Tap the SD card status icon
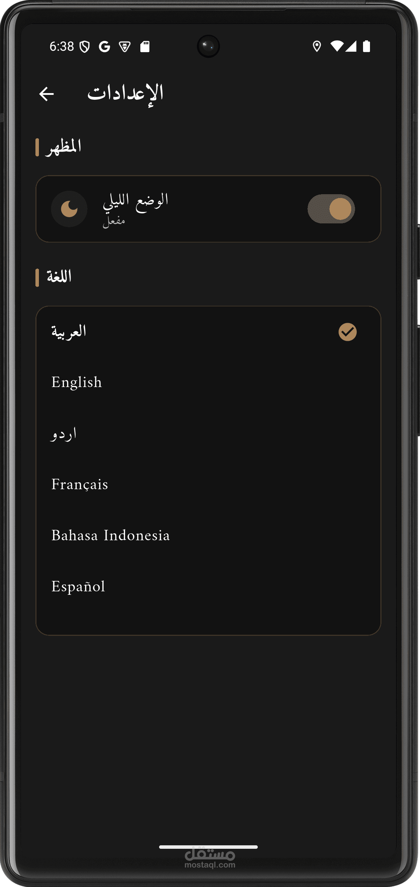 pos(145,47)
